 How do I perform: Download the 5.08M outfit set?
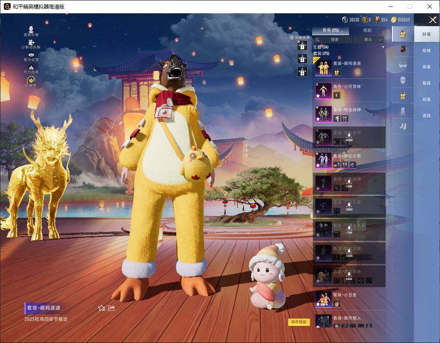(x=349, y=184)
